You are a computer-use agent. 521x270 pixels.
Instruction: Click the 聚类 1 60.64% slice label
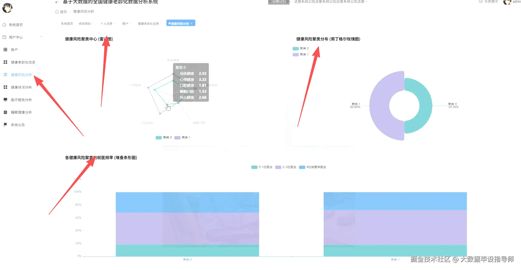click(x=355, y=106)
